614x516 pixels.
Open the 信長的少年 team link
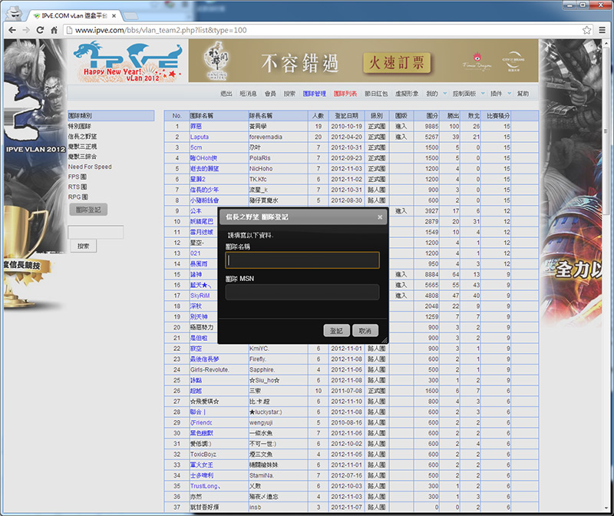[204, 190]
